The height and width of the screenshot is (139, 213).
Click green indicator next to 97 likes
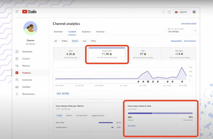pos(145,54)
